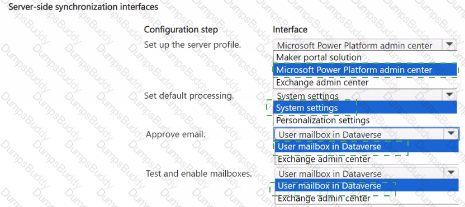Select highlighted System settings list option
Image resolution: width=465 pixels, height=207 pixels.
tap(365, 108)
